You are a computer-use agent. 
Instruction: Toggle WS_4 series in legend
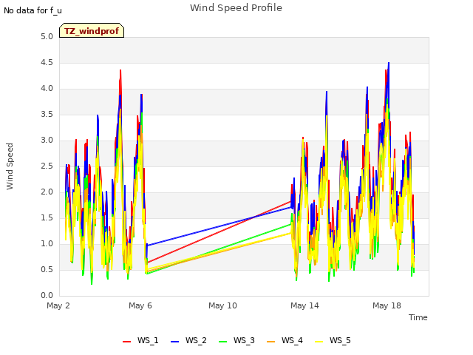pos(285,340)
